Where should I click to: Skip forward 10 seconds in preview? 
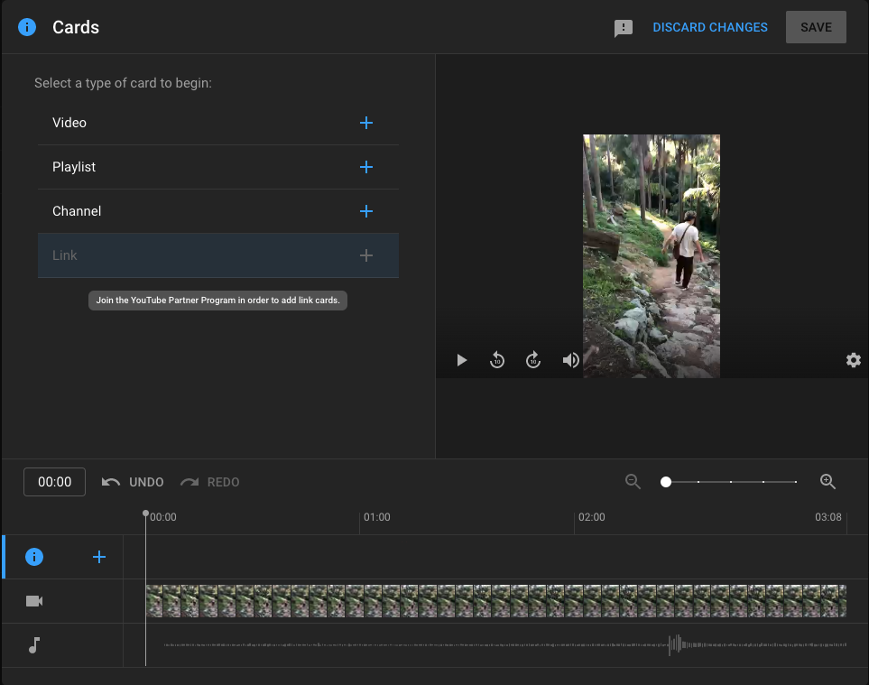pyautogui.click(x=533, y=360)
